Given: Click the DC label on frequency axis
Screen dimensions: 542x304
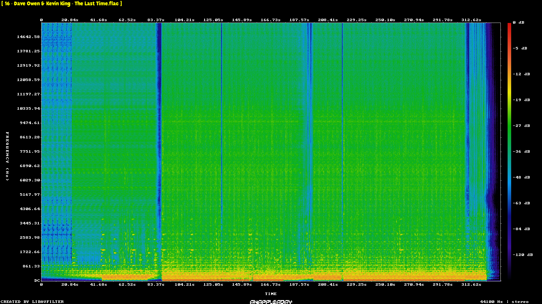Looking at the screenshot, I should click(37, 281).
